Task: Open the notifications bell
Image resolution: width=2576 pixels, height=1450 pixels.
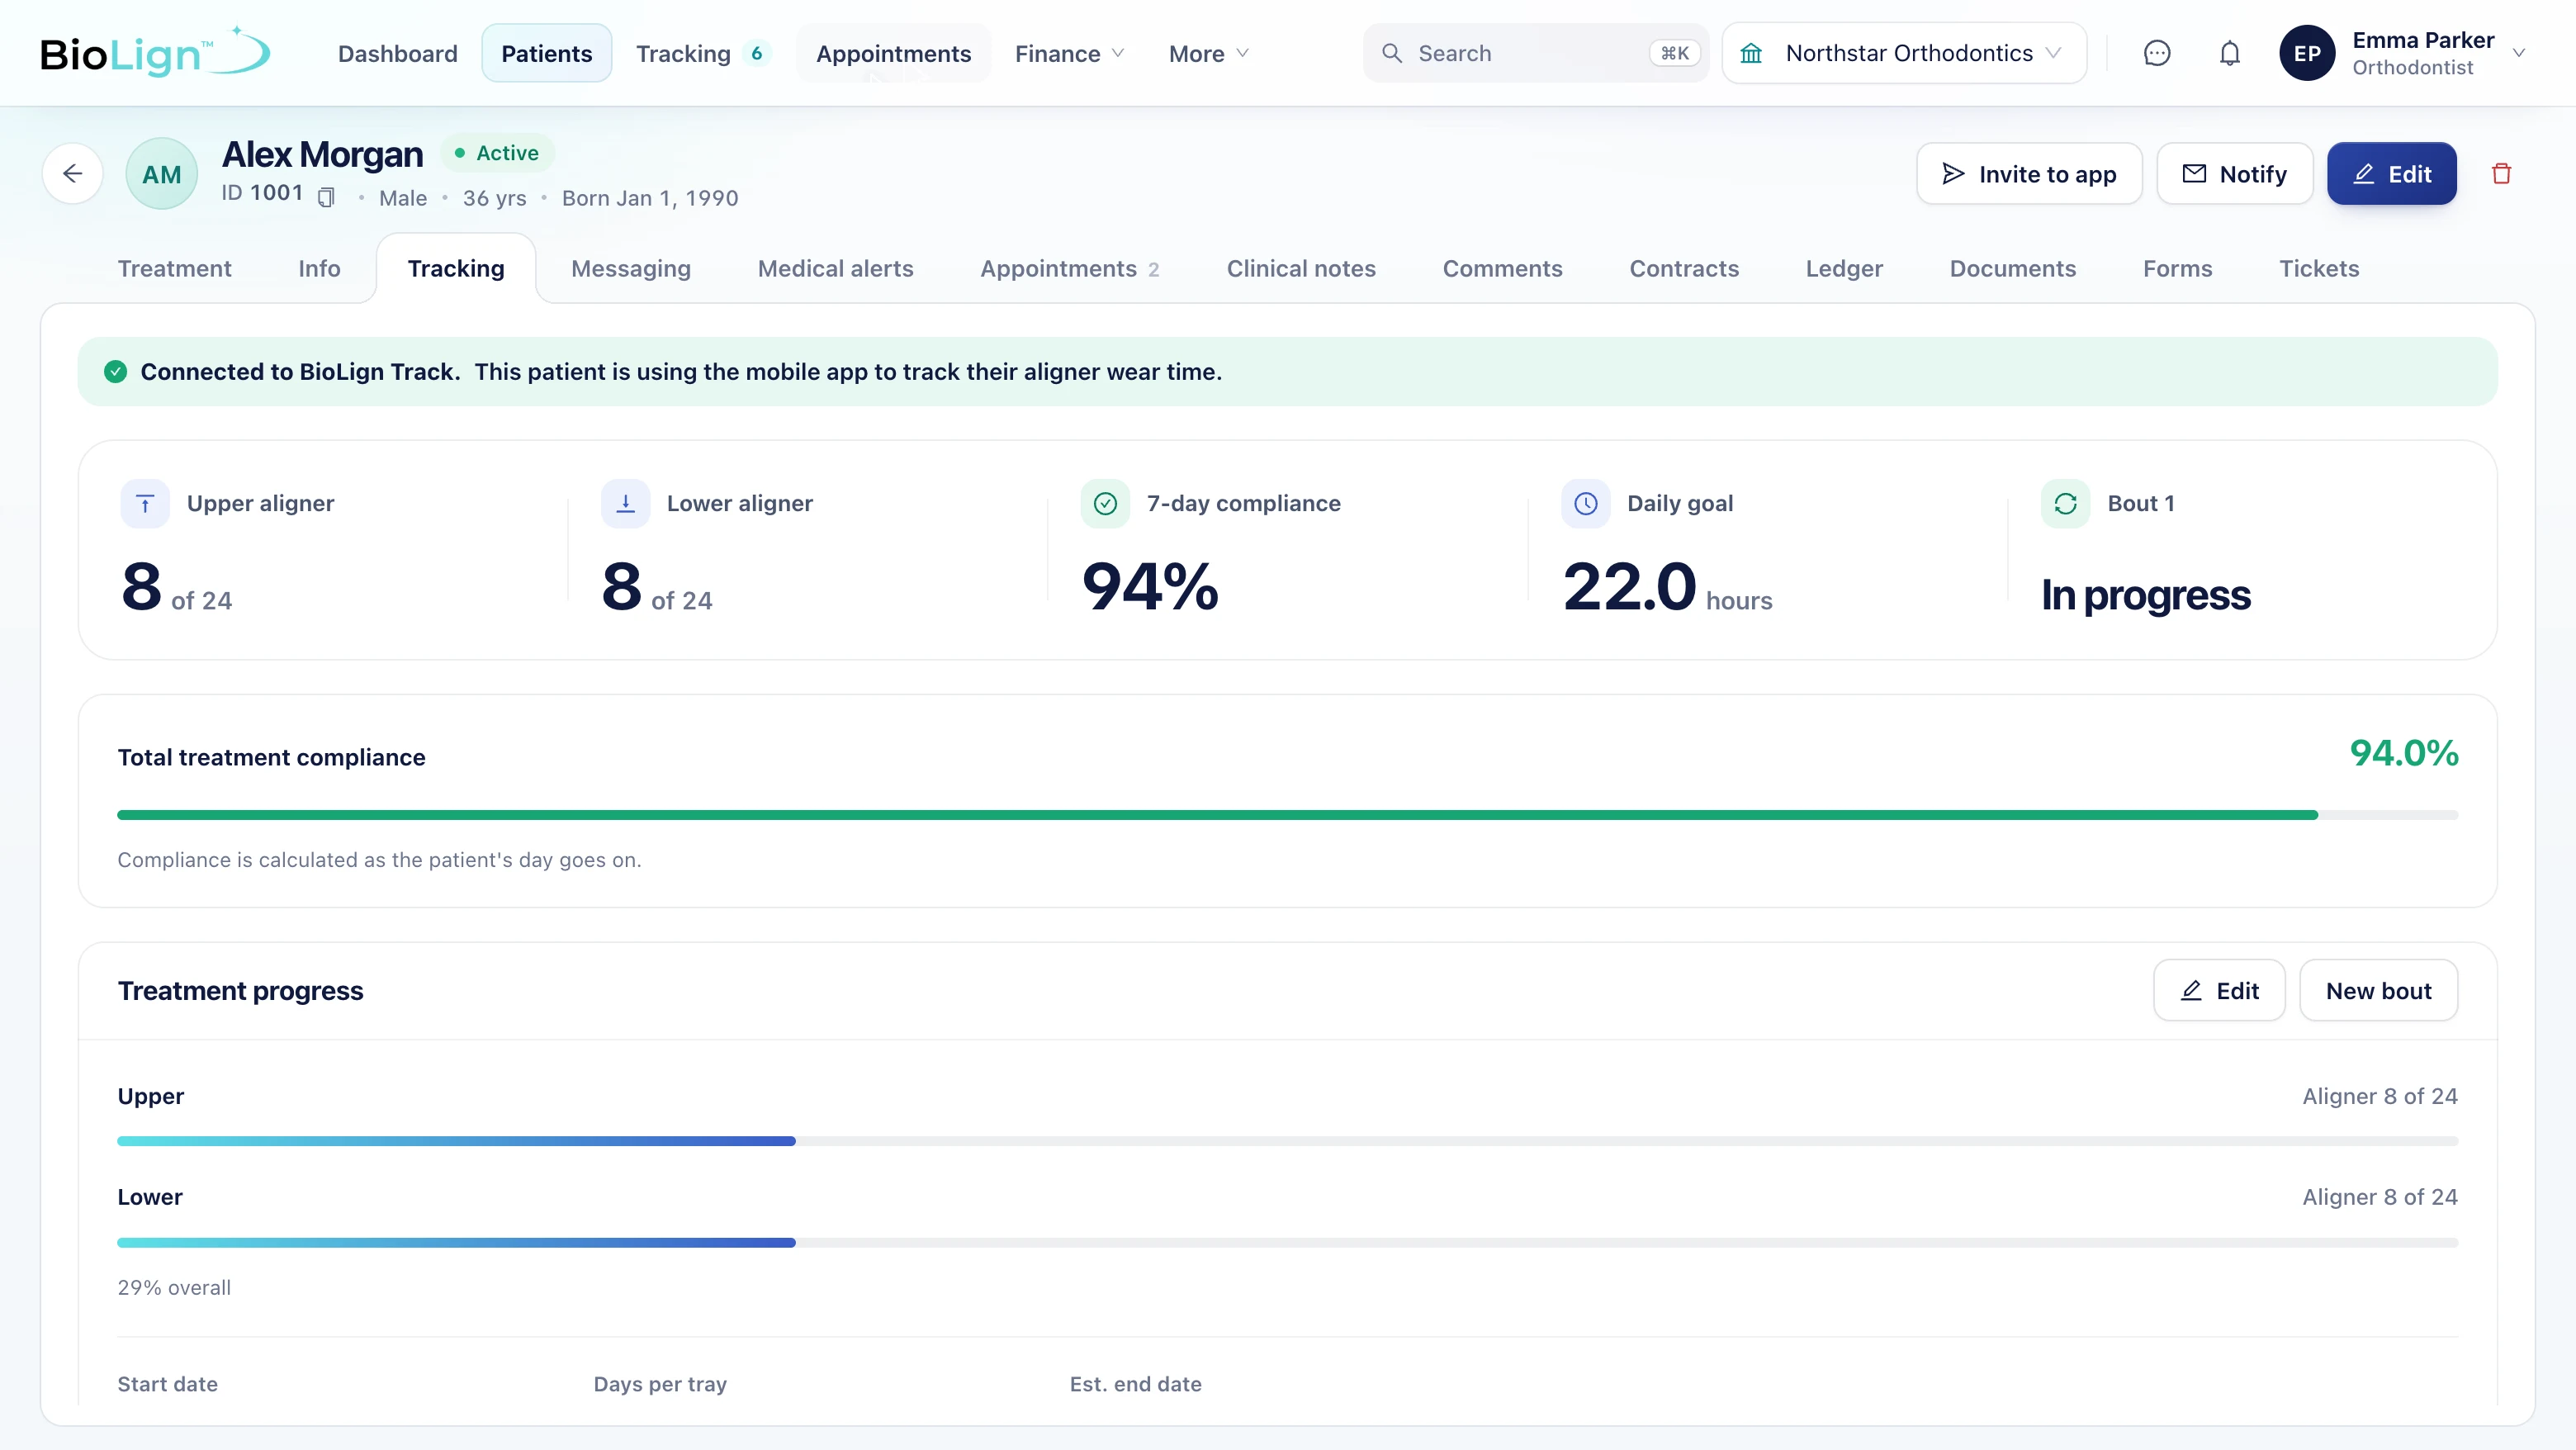Action: [x=2229, y=53]
